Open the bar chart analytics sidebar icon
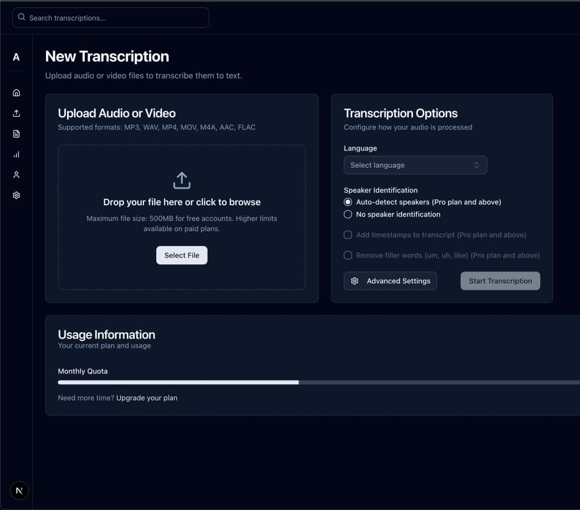 pyautogui.click(x=16, y=154)
